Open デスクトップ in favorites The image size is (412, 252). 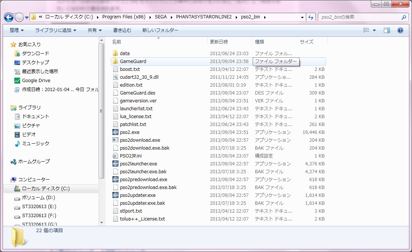[36, 62]
